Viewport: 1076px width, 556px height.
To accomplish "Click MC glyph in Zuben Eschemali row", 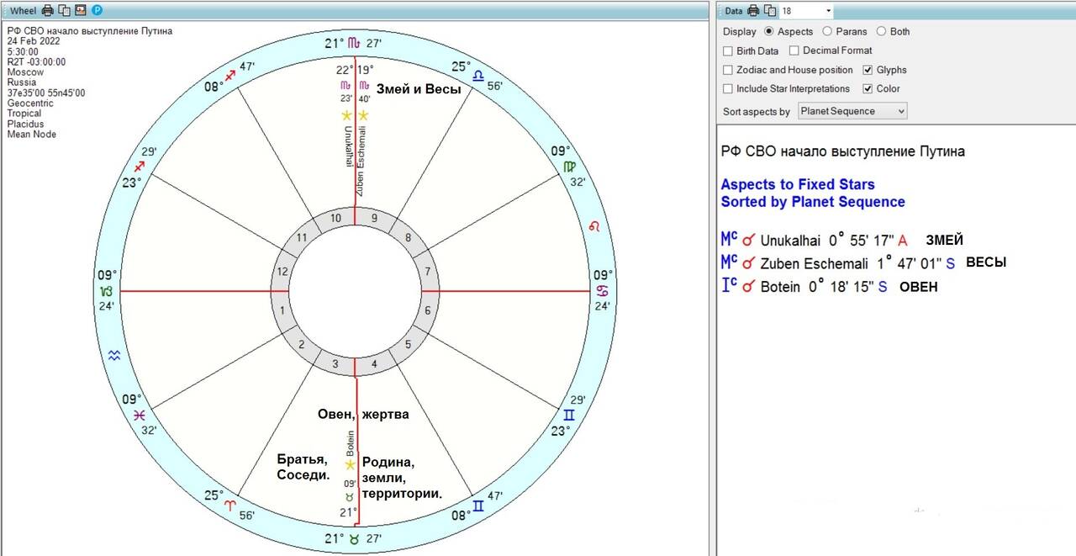I will 730,263.
